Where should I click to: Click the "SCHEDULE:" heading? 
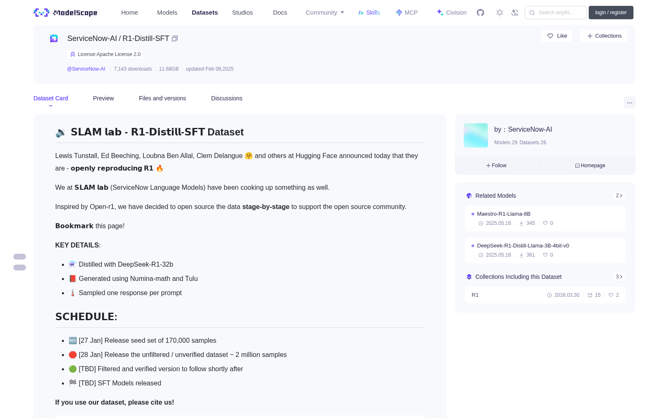coord(86,317)
